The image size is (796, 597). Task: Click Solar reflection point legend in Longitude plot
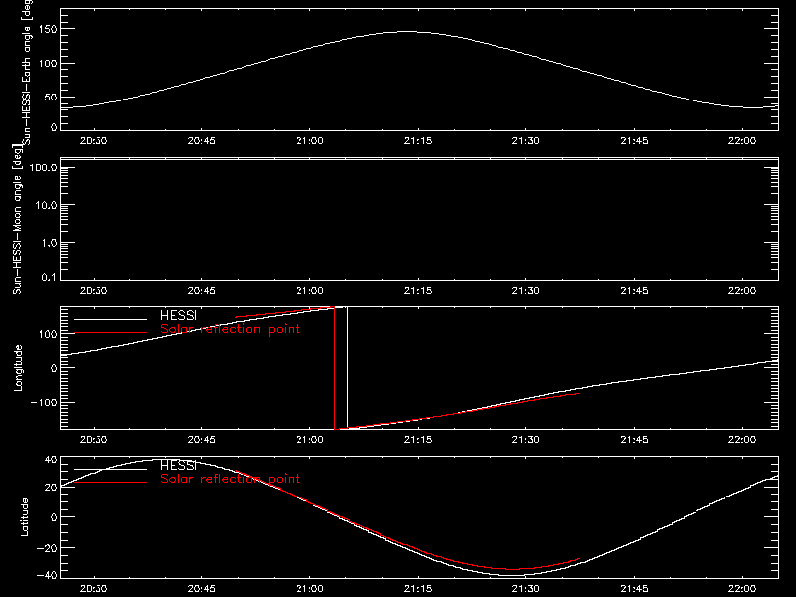[x=230, y=329]
